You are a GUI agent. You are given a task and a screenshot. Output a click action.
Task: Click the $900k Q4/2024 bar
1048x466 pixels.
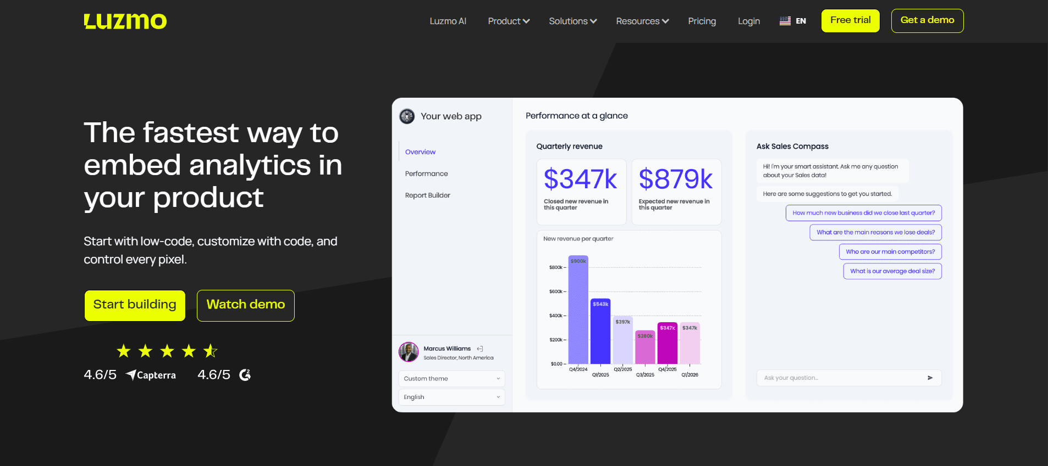[x=578, y=310]
